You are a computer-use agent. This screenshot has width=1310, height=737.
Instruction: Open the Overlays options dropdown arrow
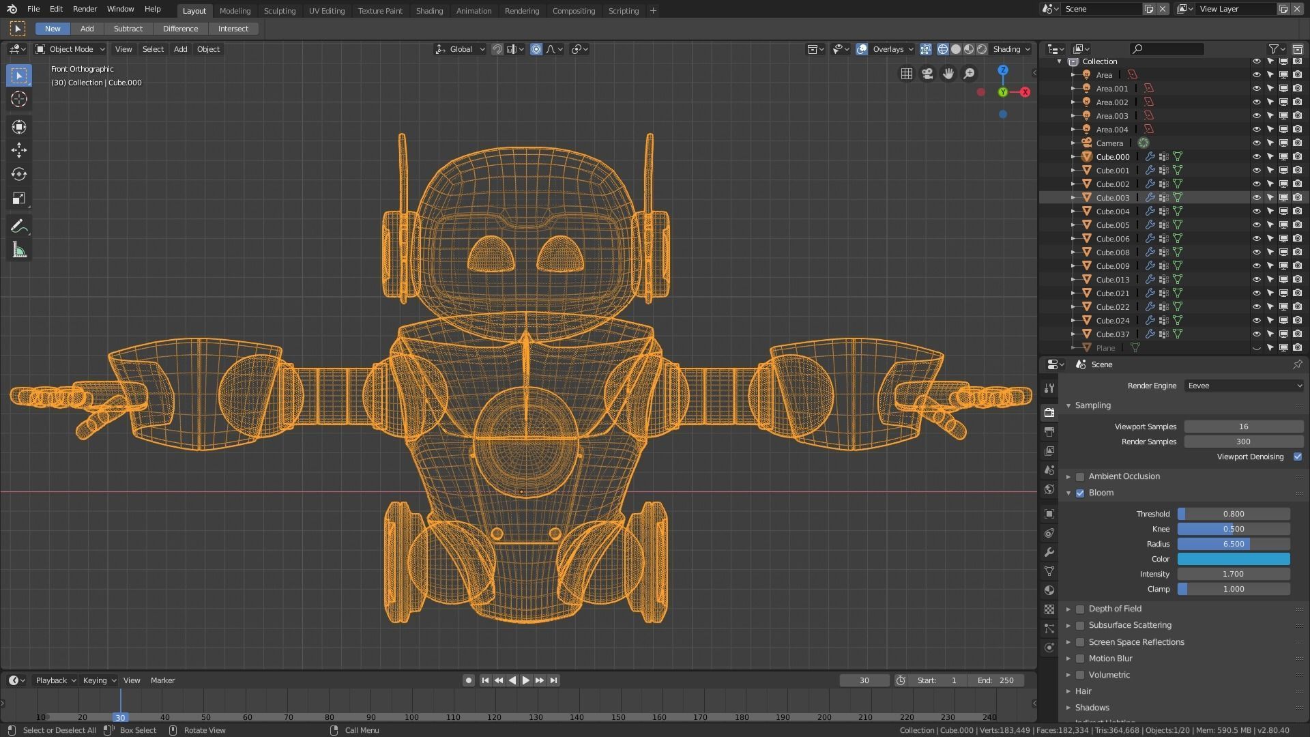point(911,49)
